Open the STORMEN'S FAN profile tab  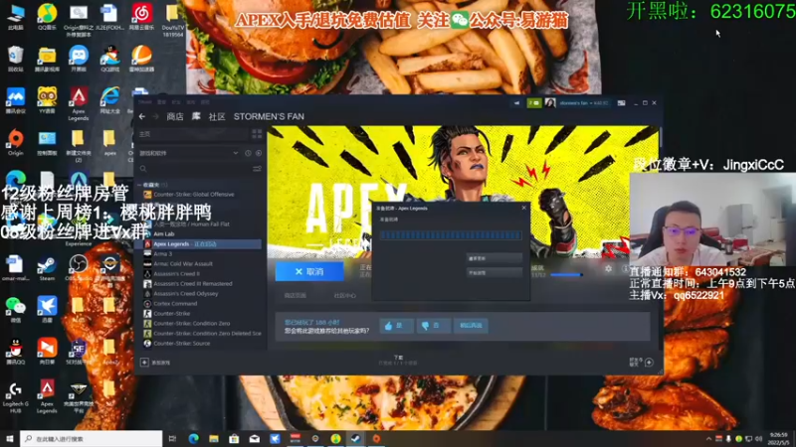269,116
